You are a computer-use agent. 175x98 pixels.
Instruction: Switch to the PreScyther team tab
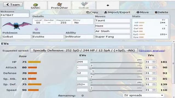tap(59, 5)
